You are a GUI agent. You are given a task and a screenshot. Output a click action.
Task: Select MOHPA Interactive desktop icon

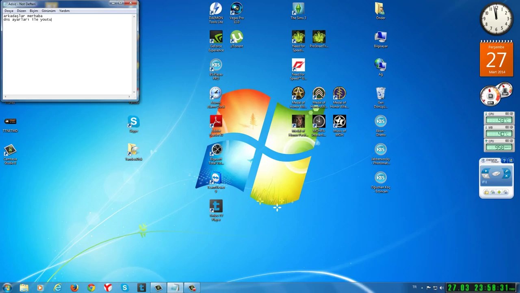319,126
